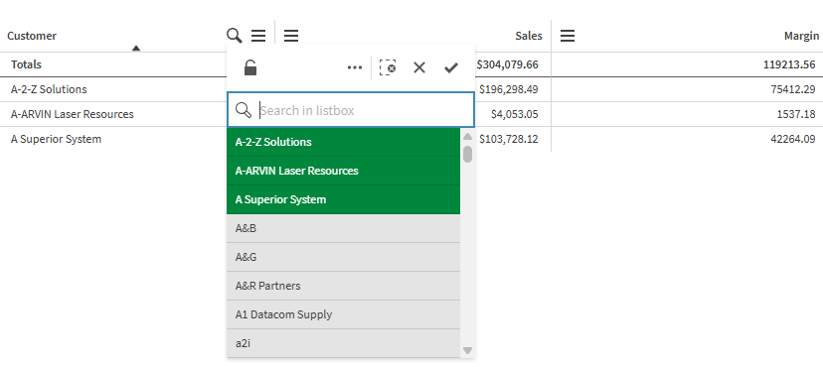Image resolution: width=823 pixels, height=367 pixels.
Task: Sort by the Customer column header
Action: 32,36
